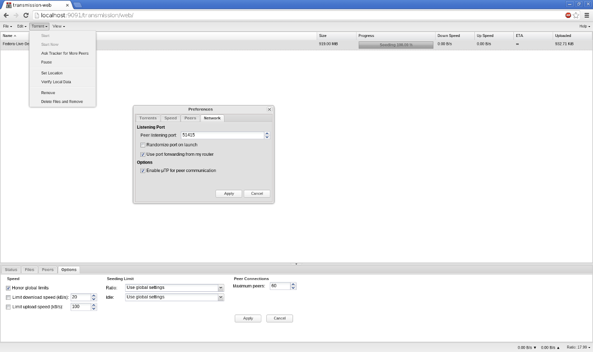
Task: Click the Peer listening port field
Action: tap(222, 135)
